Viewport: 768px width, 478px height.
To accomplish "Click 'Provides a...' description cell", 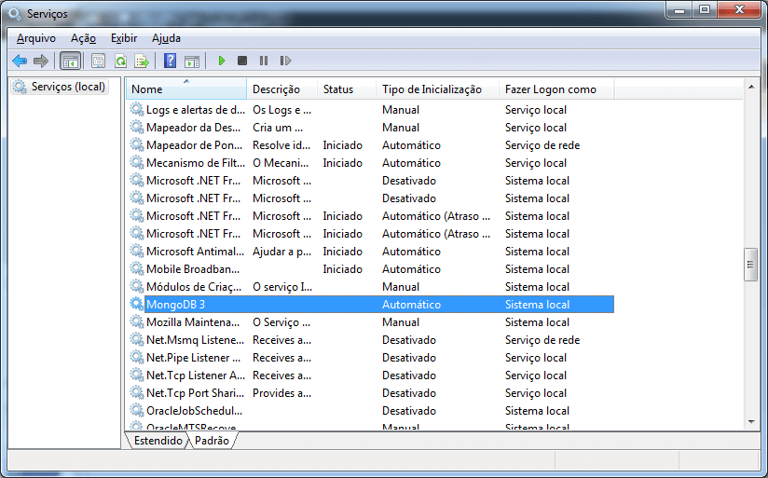I will point(281,393).
